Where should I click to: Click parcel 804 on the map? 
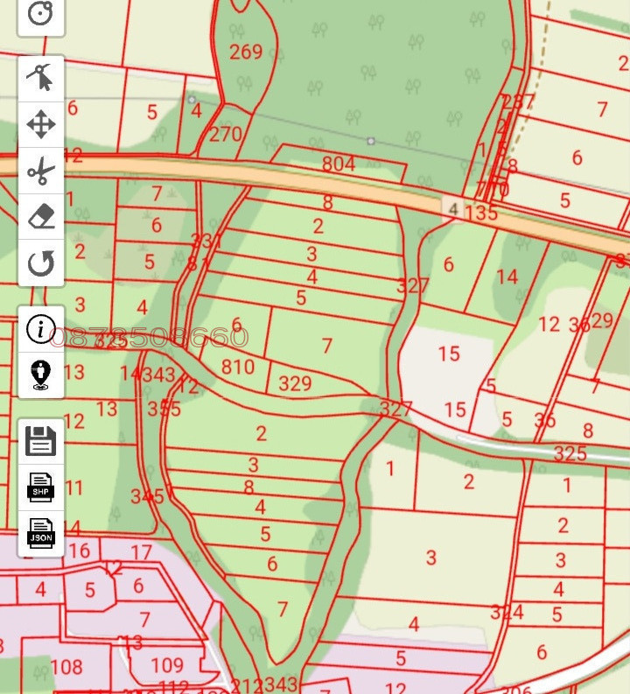pos(339,164)
